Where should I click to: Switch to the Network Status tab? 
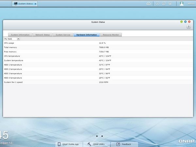click(42, 35)
